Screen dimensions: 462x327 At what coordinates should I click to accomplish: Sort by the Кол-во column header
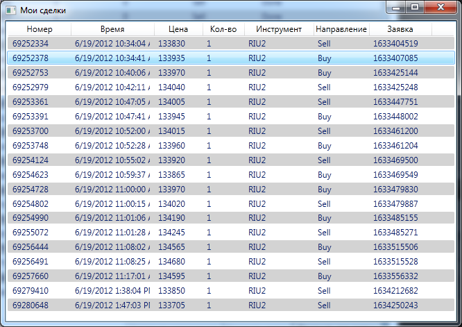coord(223,29)
